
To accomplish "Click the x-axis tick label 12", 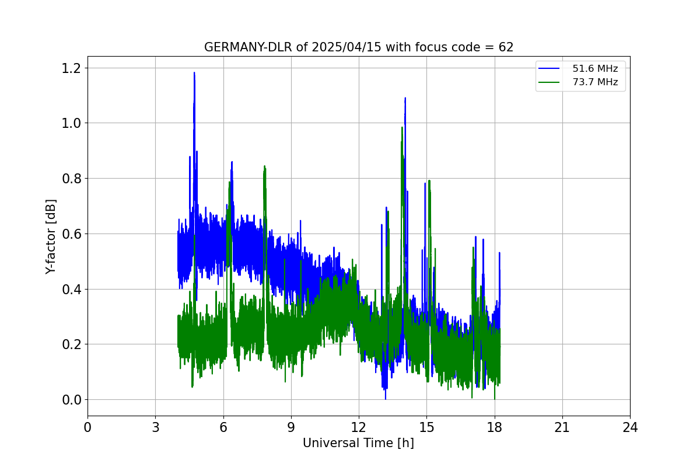I will (x=359, y=427).
